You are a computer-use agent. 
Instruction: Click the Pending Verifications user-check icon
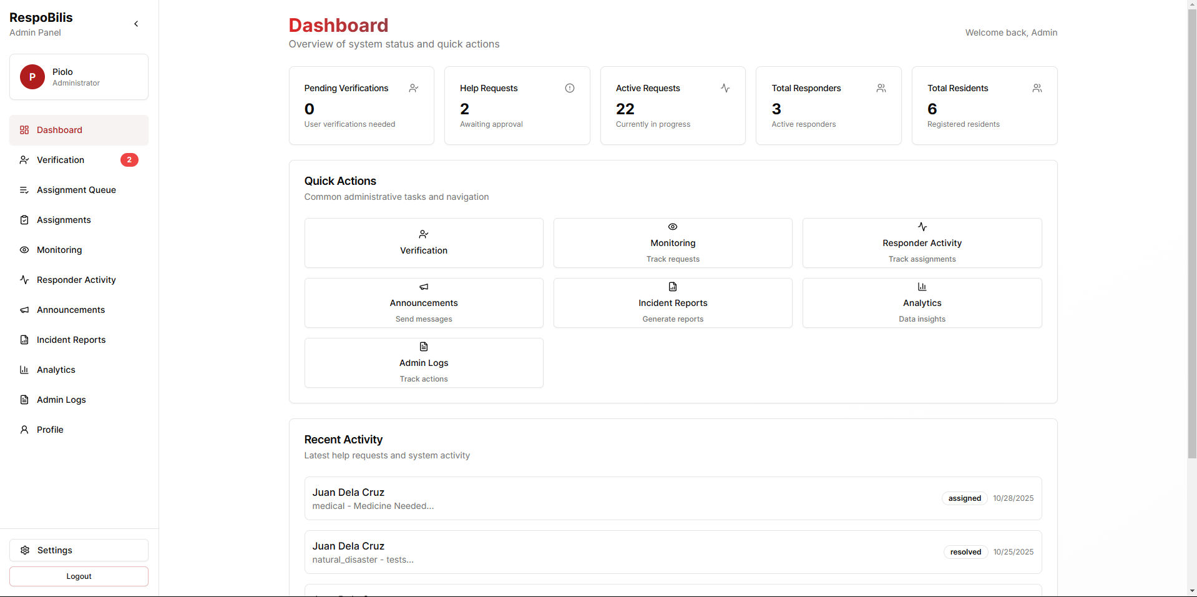click(414, 88)
